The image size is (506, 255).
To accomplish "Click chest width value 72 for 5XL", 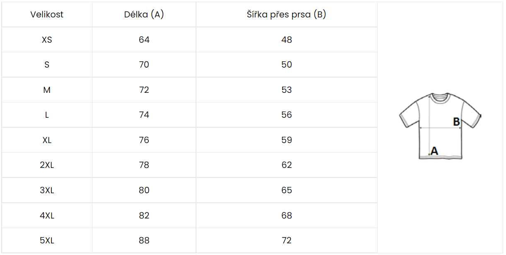I will (286, 240).
